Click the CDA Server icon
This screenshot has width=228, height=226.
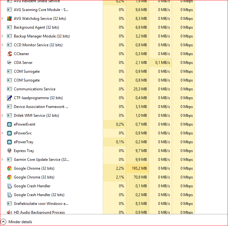9,63
